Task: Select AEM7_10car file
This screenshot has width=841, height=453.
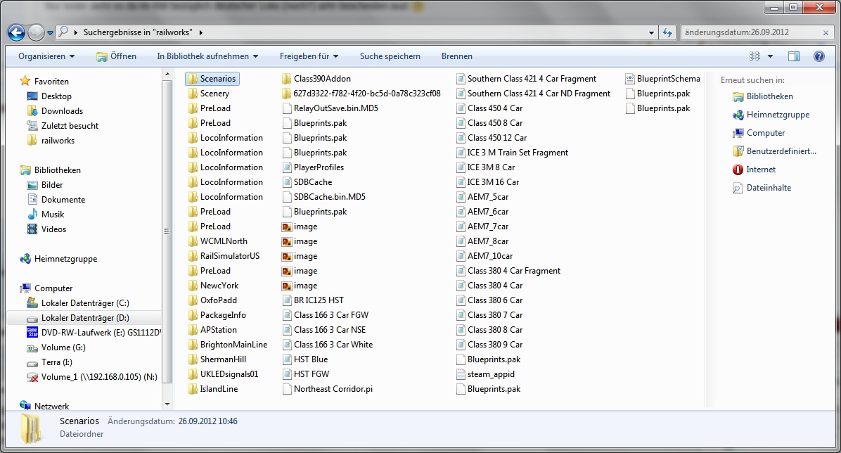Action: coord(484,256)
